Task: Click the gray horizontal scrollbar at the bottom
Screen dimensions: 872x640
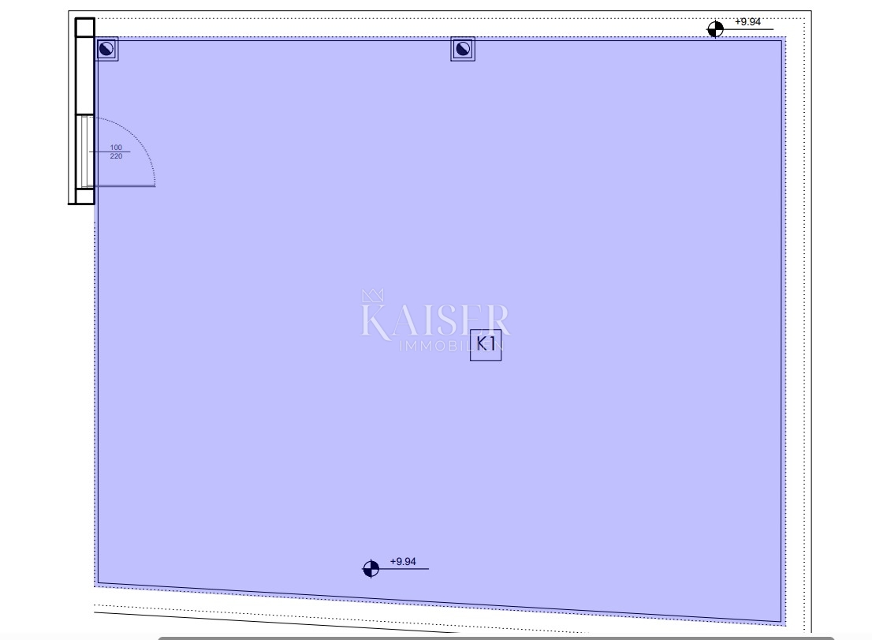Action: pos(485,637)
